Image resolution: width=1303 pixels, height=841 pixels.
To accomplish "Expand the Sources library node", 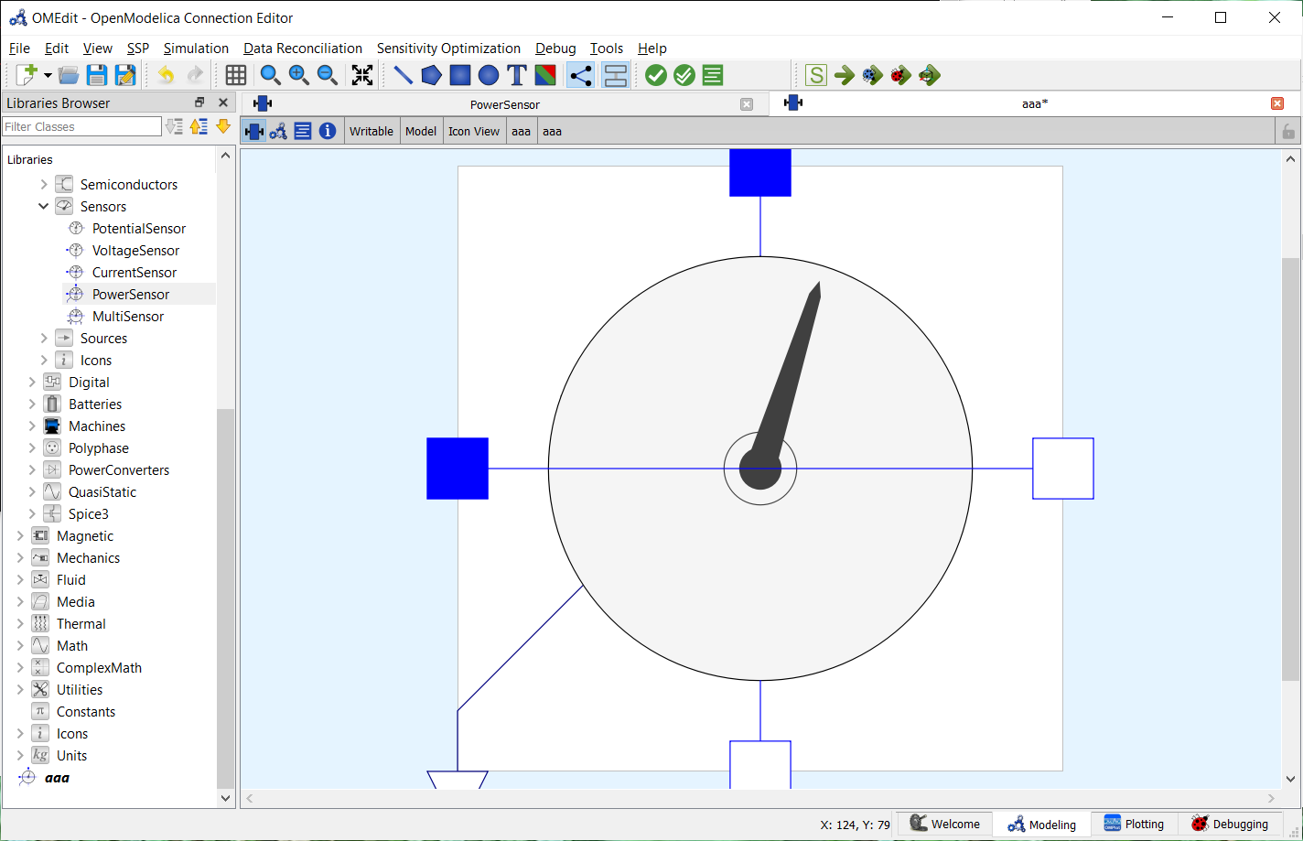I will [x=43, y=338].
